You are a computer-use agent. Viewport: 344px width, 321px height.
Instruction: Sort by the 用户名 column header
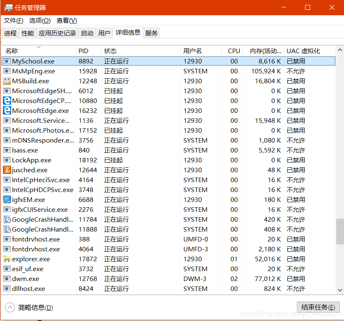(x=201, y=51)
